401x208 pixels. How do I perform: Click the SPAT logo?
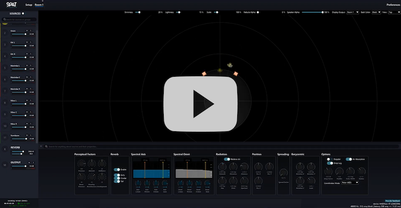click(11, 4)
